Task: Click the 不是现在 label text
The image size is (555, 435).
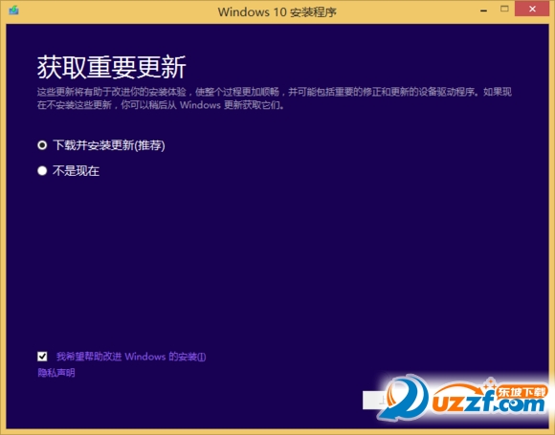Action: pos(76,171)
